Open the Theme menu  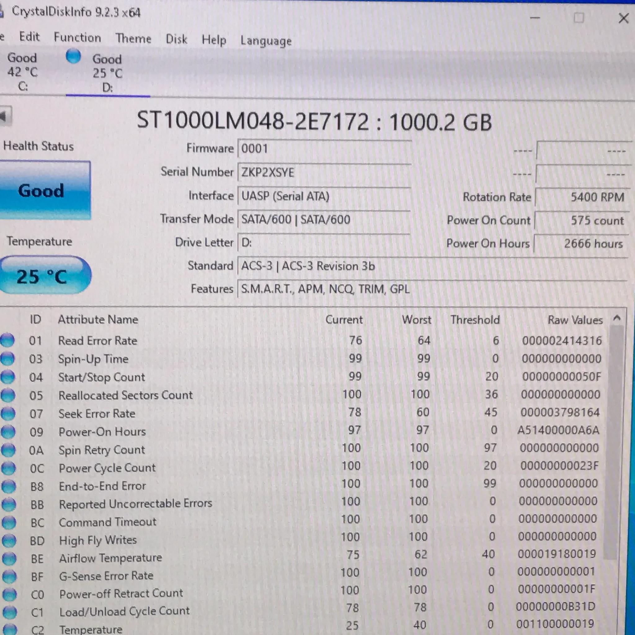click(133, 38)
